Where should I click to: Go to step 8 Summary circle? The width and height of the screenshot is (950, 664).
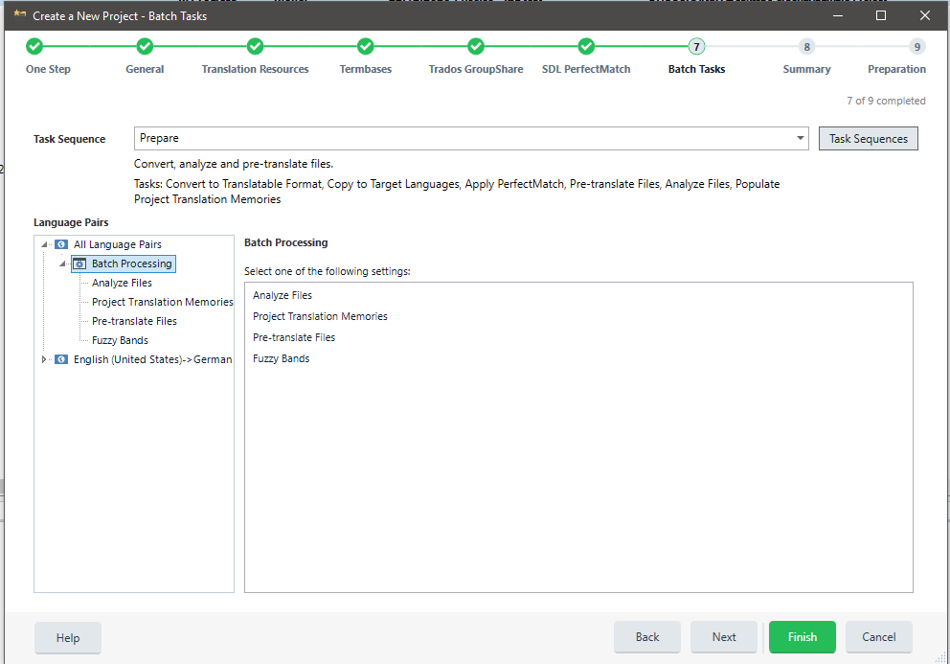(806, 47)
